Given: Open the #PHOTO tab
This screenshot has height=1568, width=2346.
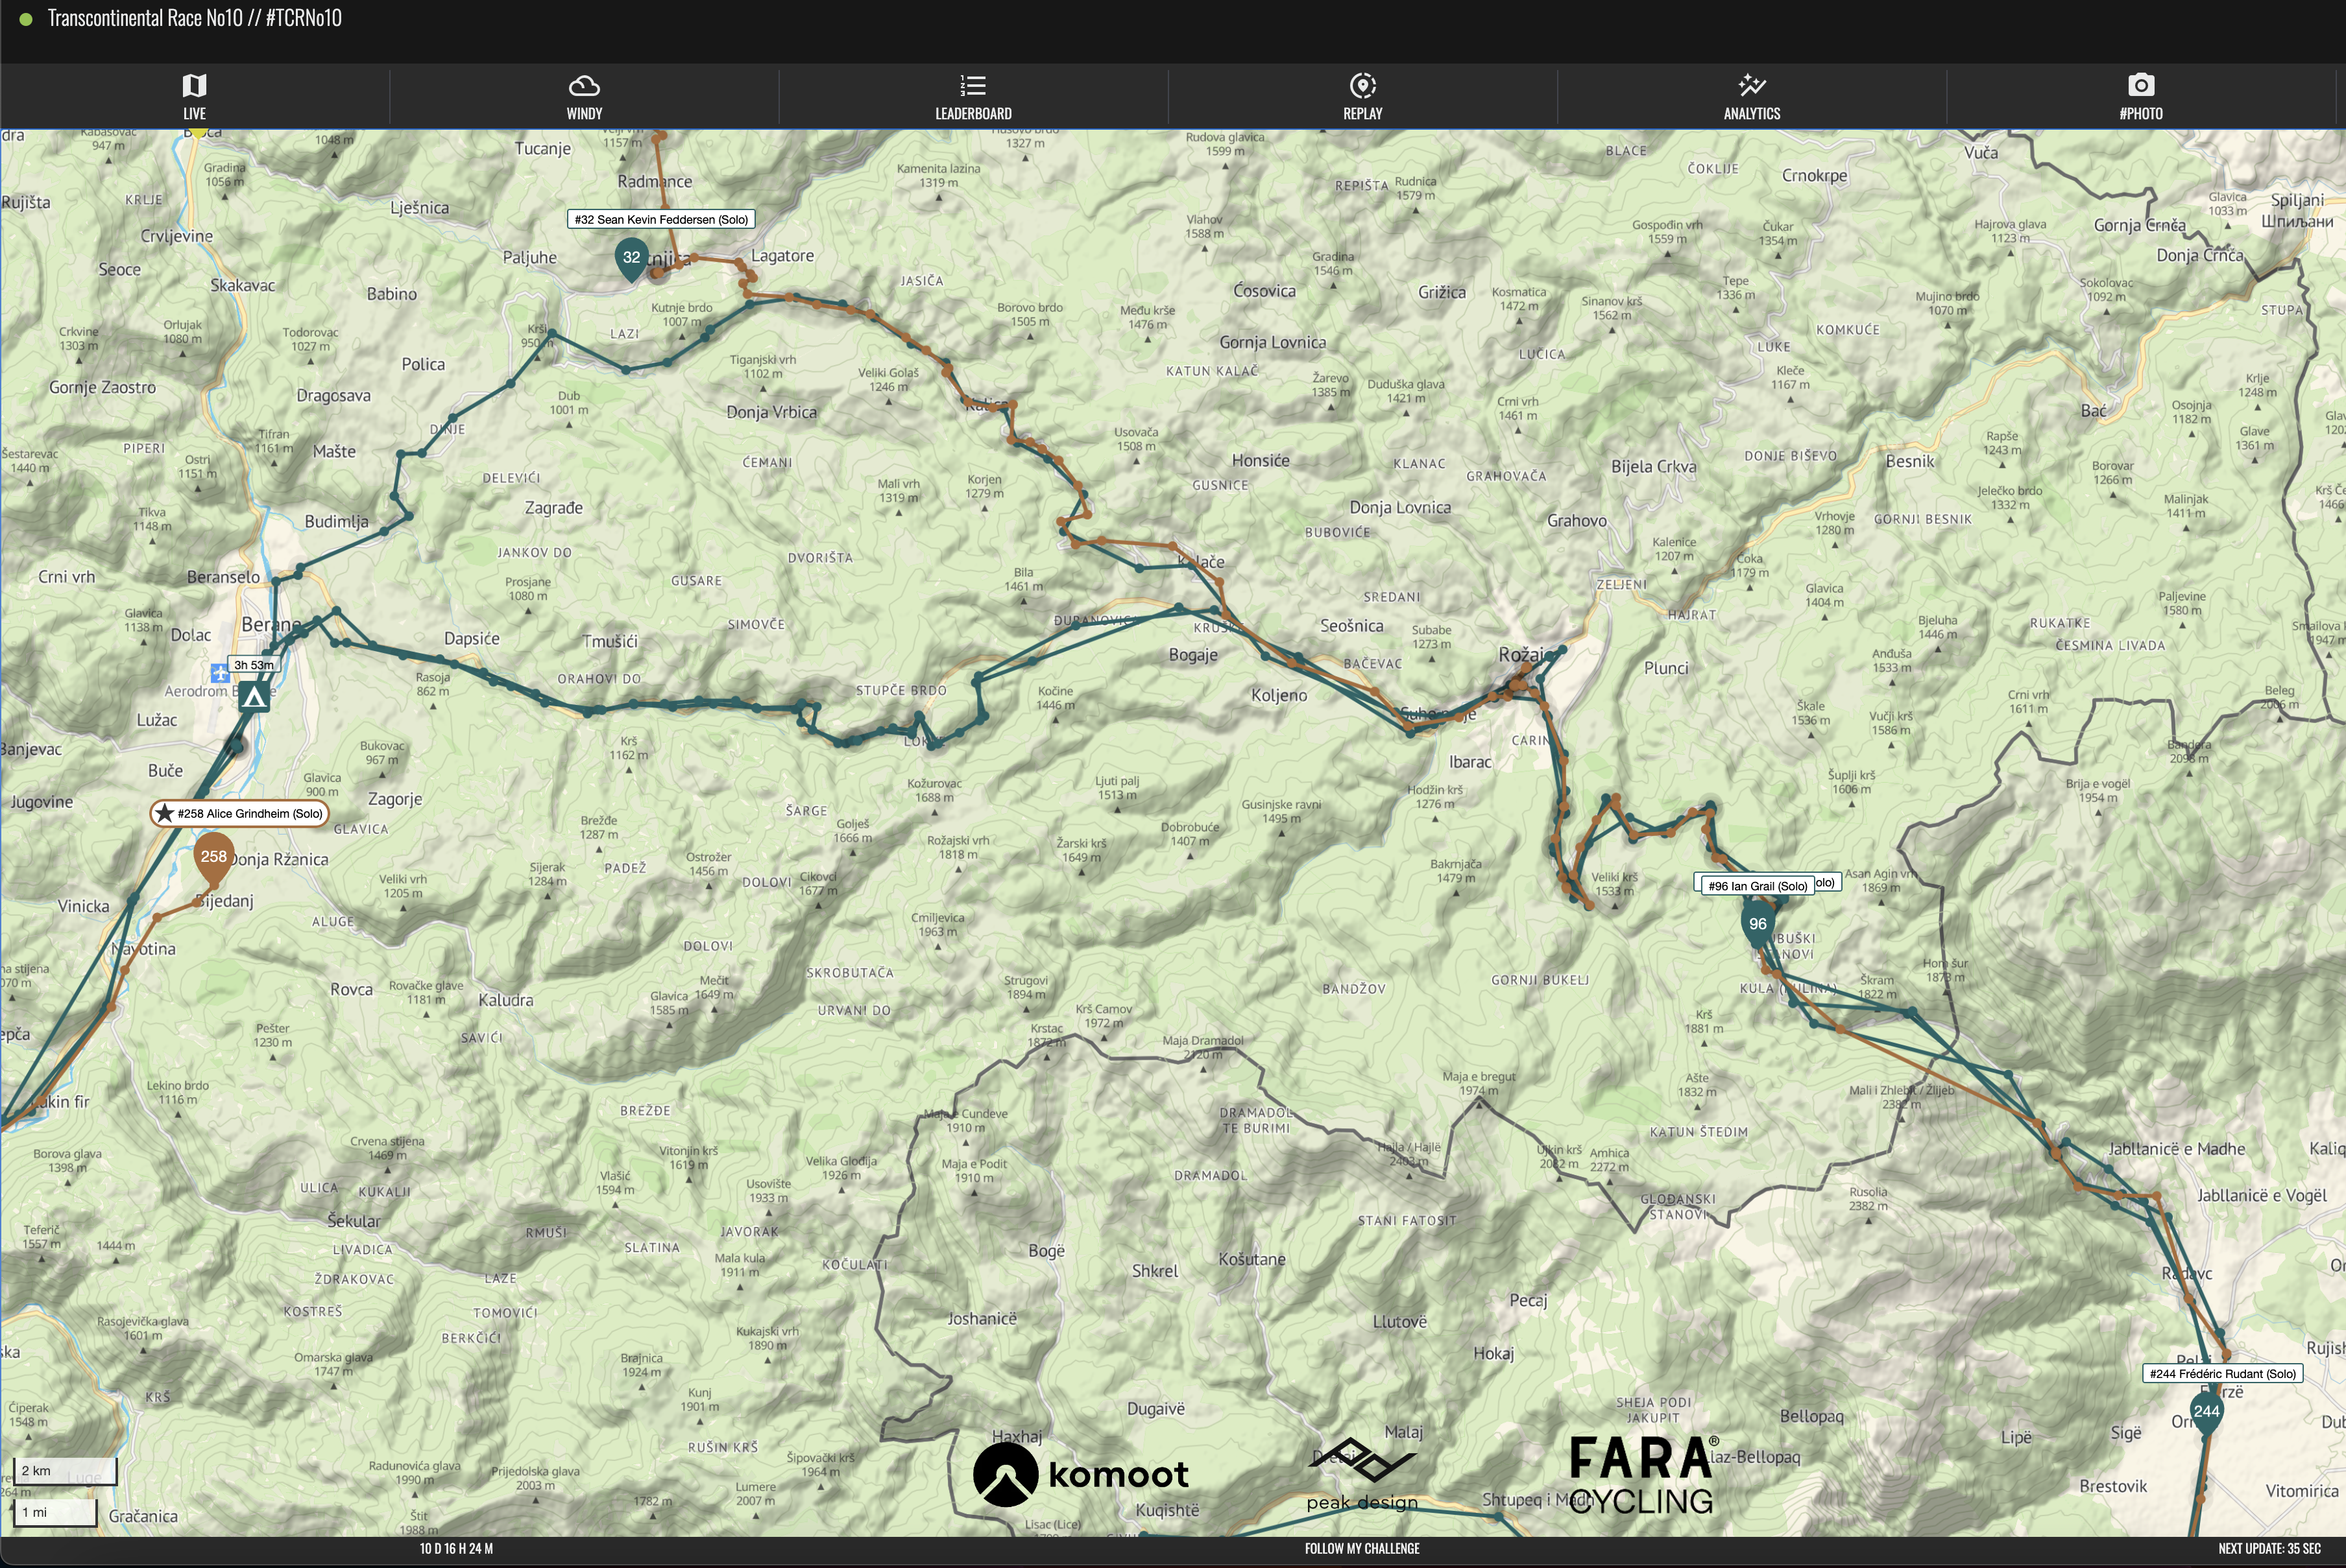Looking at the screenshot, I should [2141, 97].
